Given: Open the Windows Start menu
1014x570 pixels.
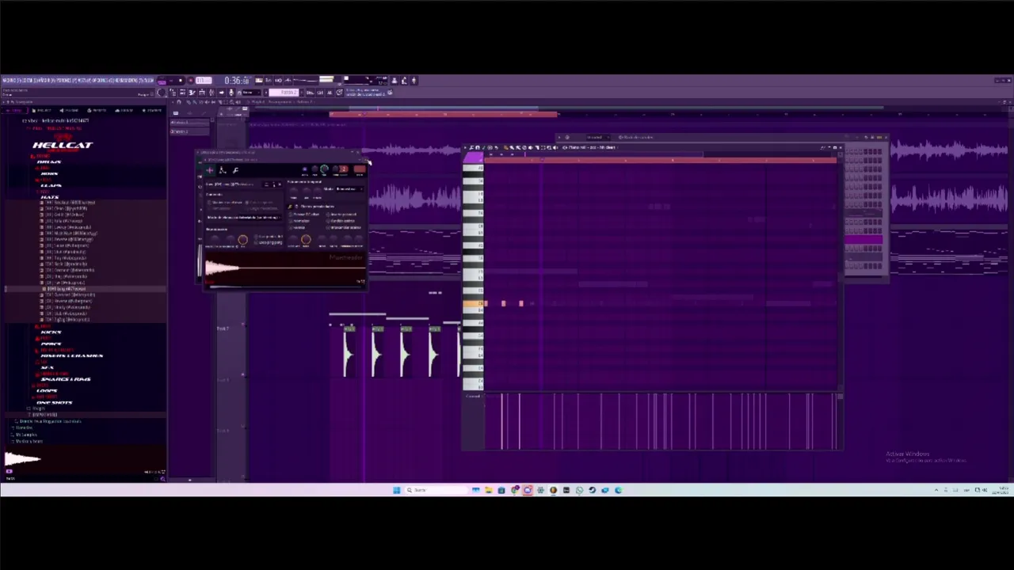Looking at the screenshot, I should pyautogui.click(x=396, y=490).
